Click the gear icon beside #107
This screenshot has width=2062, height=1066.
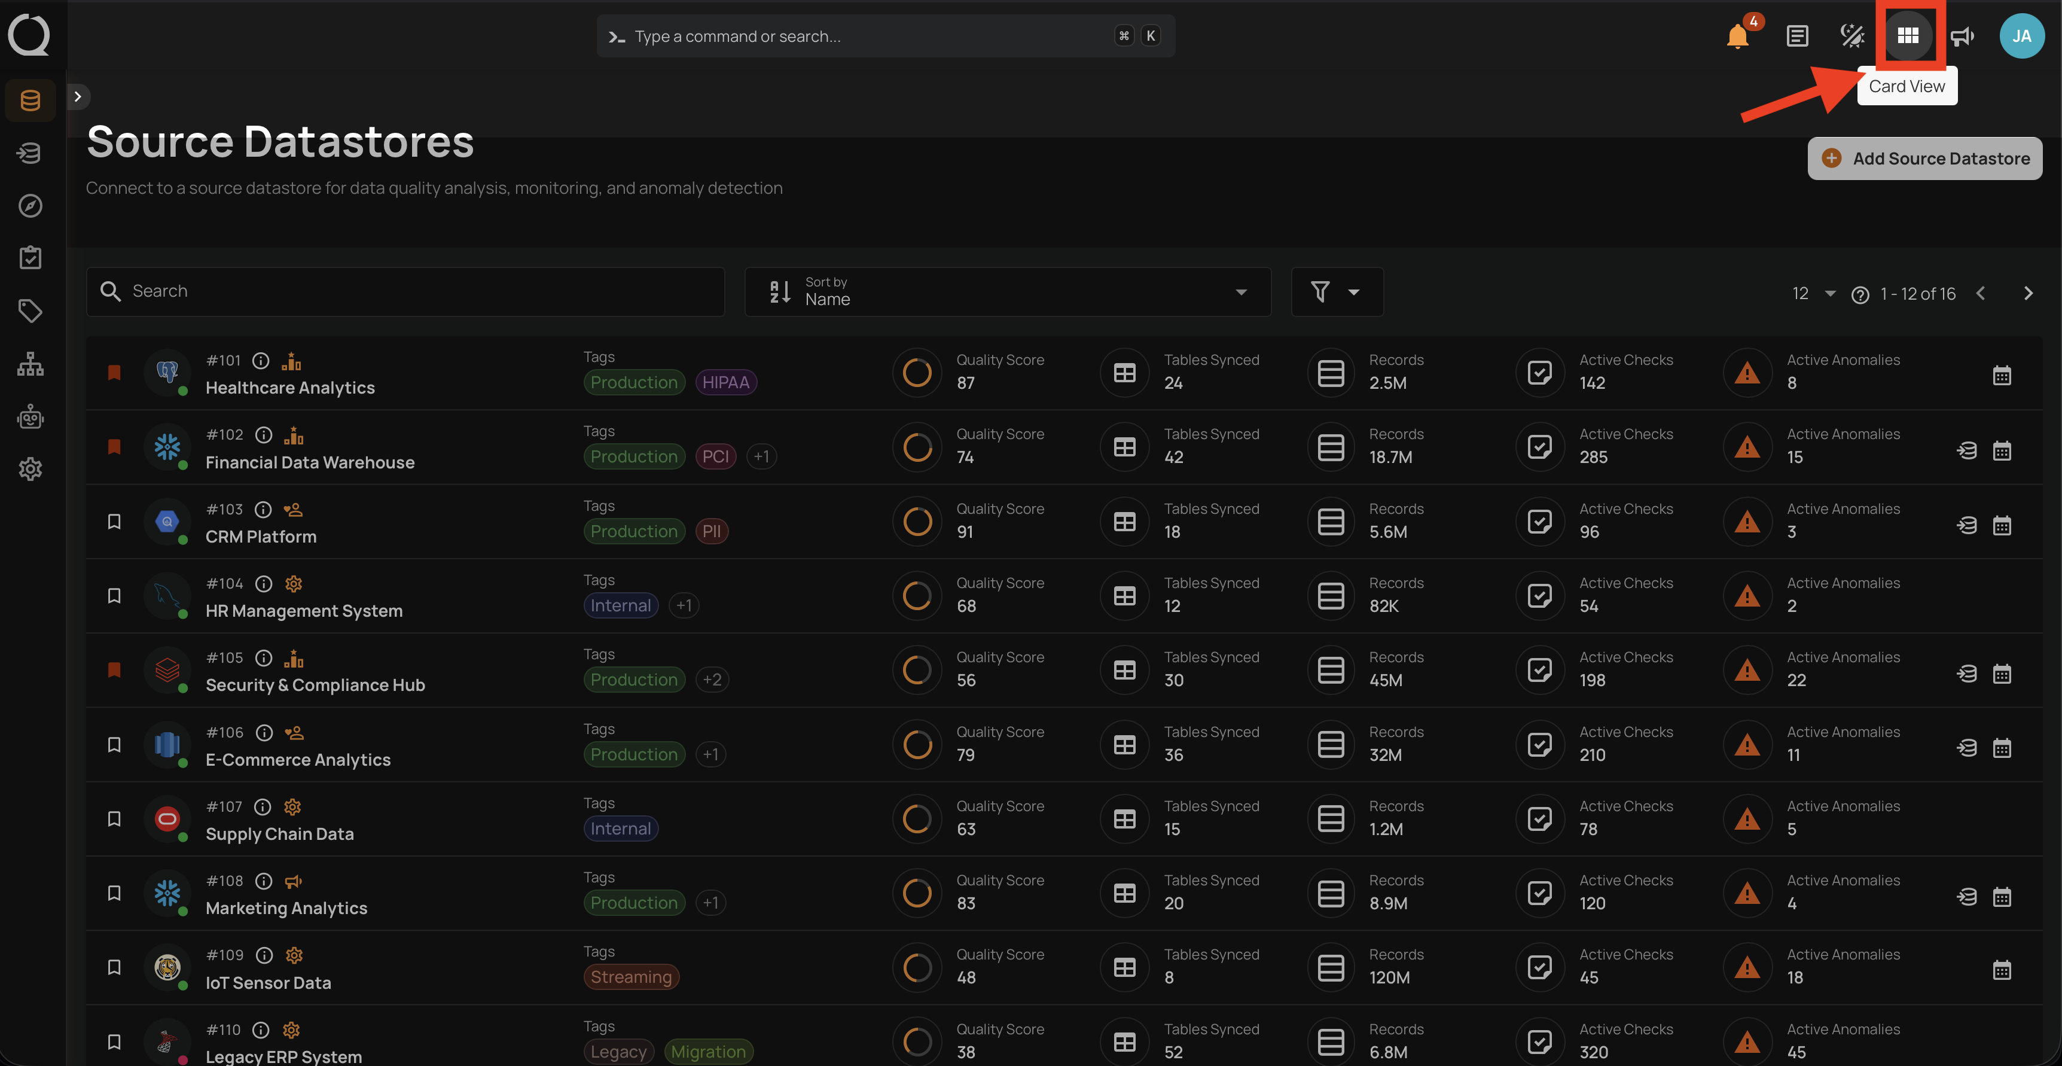click(x=293, y=808)
